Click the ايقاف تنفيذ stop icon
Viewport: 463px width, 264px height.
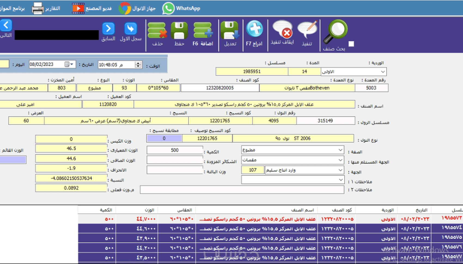(x=282, y=29)
